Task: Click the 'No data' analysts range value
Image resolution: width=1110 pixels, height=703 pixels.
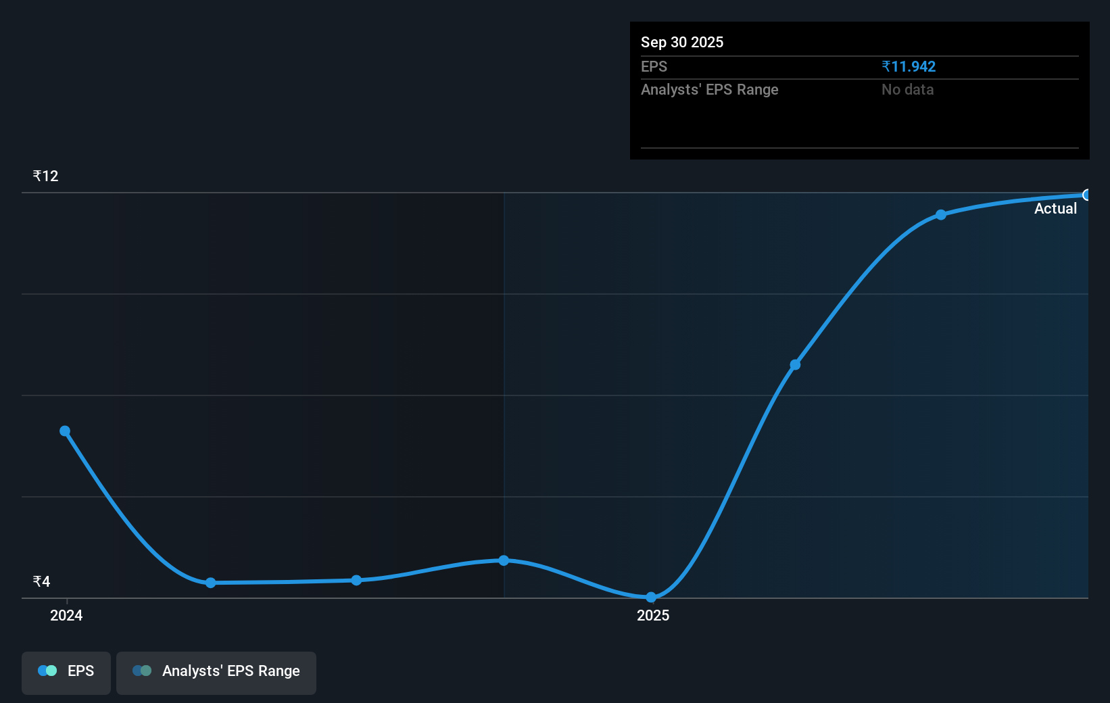Action: [907, 90]
